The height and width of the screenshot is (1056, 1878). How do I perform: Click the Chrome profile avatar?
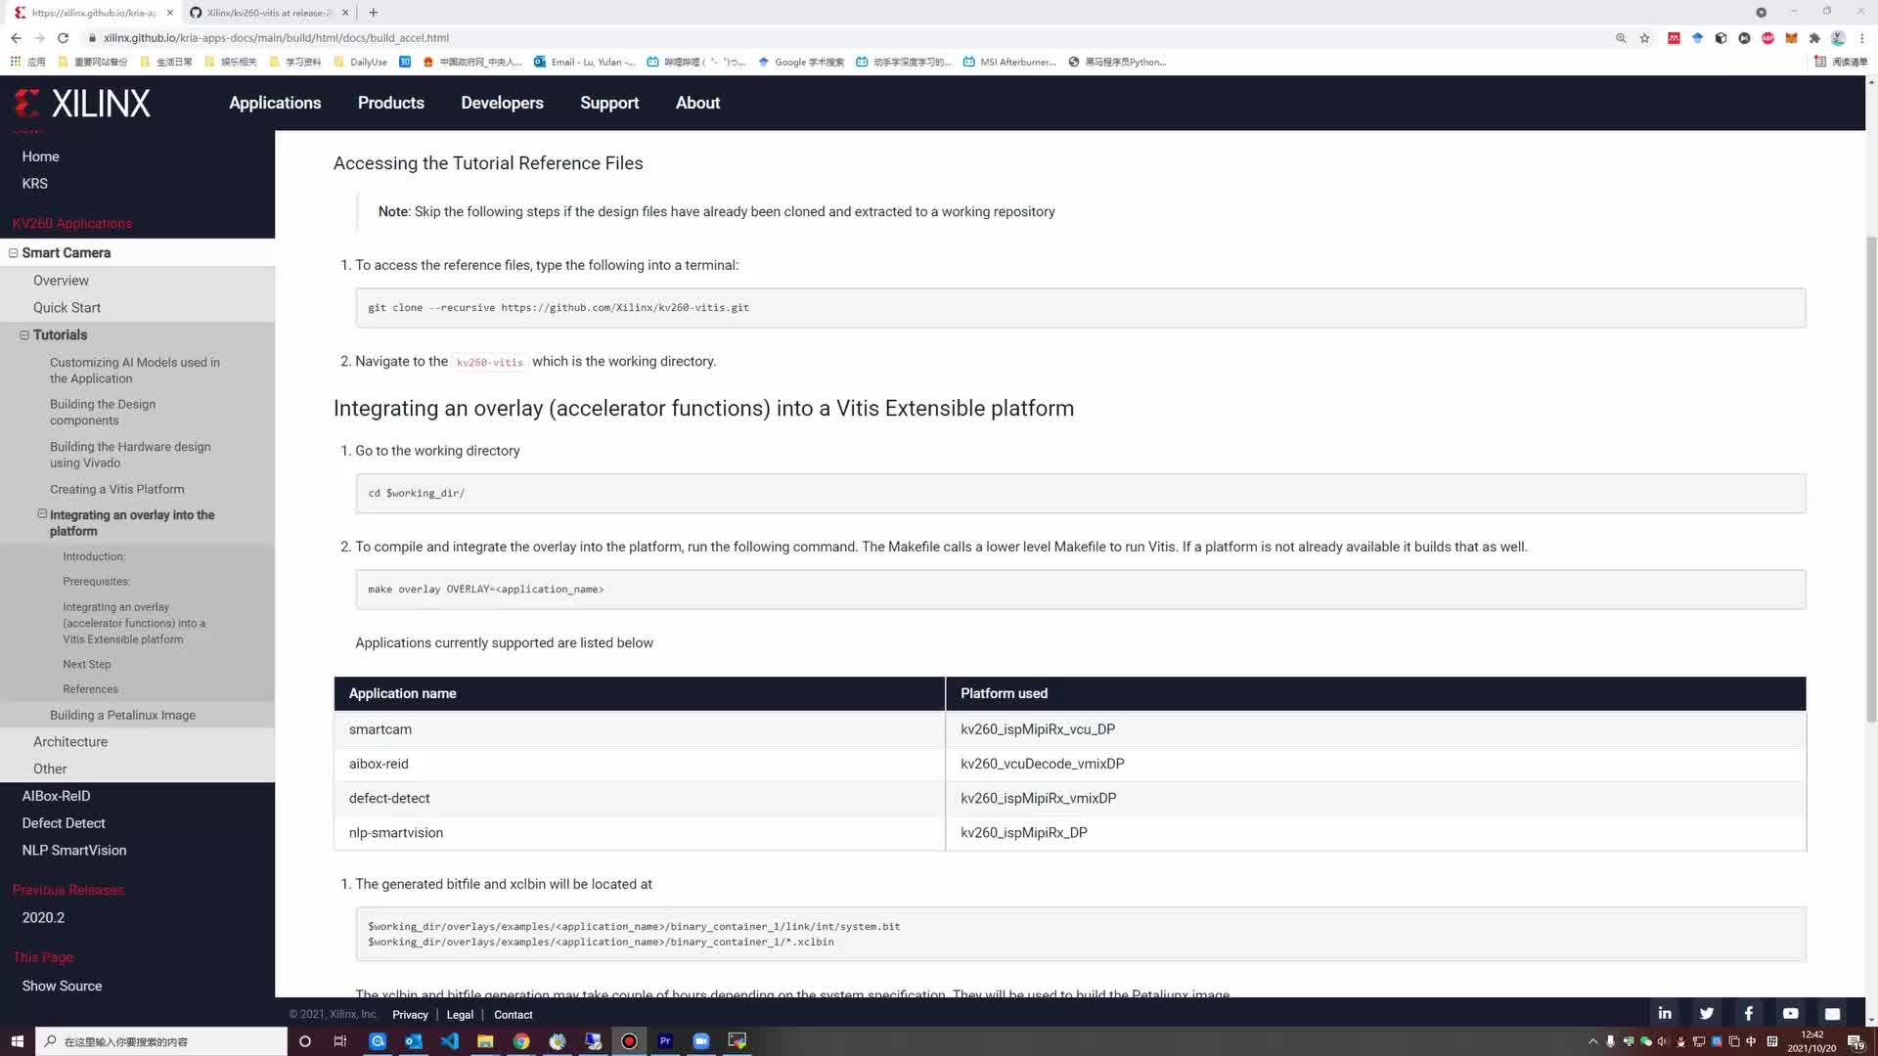(x=1838, y=38)
